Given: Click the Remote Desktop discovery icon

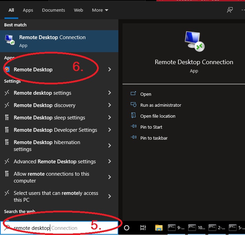Looking at the screenshot, I should (7, 105).
